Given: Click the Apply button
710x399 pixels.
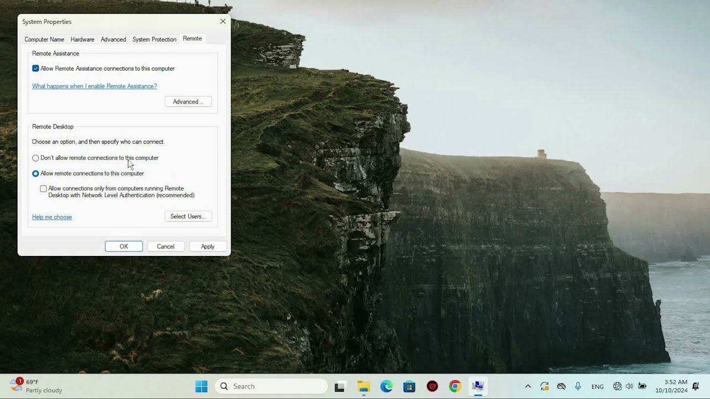Looking at the screenshot, I should (x=207, y=247).
